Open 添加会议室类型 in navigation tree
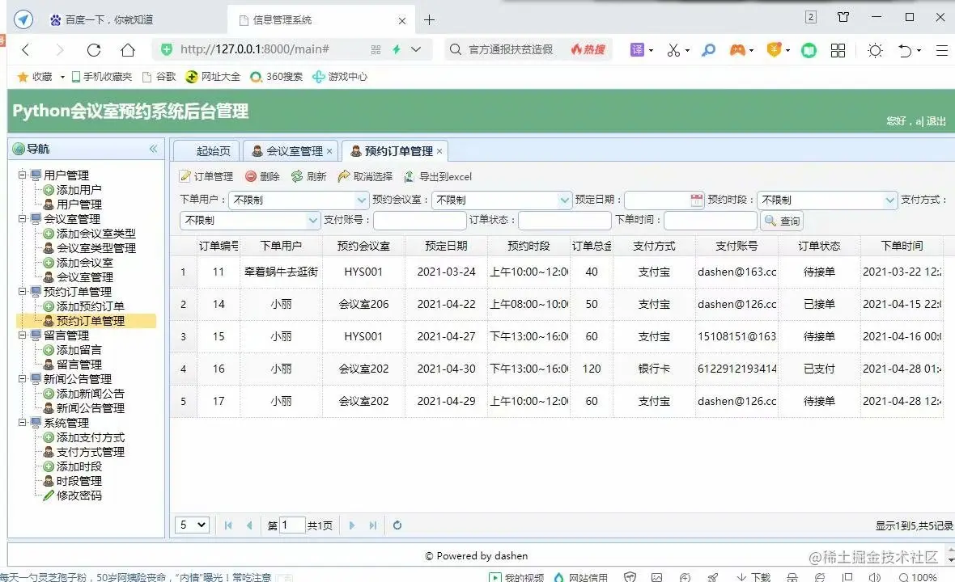Image resolution: width=955 pixels, height=582 pixels. tap(95, 234)
